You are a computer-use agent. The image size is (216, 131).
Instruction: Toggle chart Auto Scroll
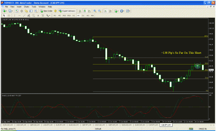105,11
